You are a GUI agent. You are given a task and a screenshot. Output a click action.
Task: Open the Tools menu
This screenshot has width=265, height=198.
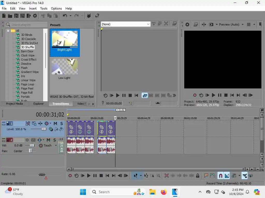point(43,9)
